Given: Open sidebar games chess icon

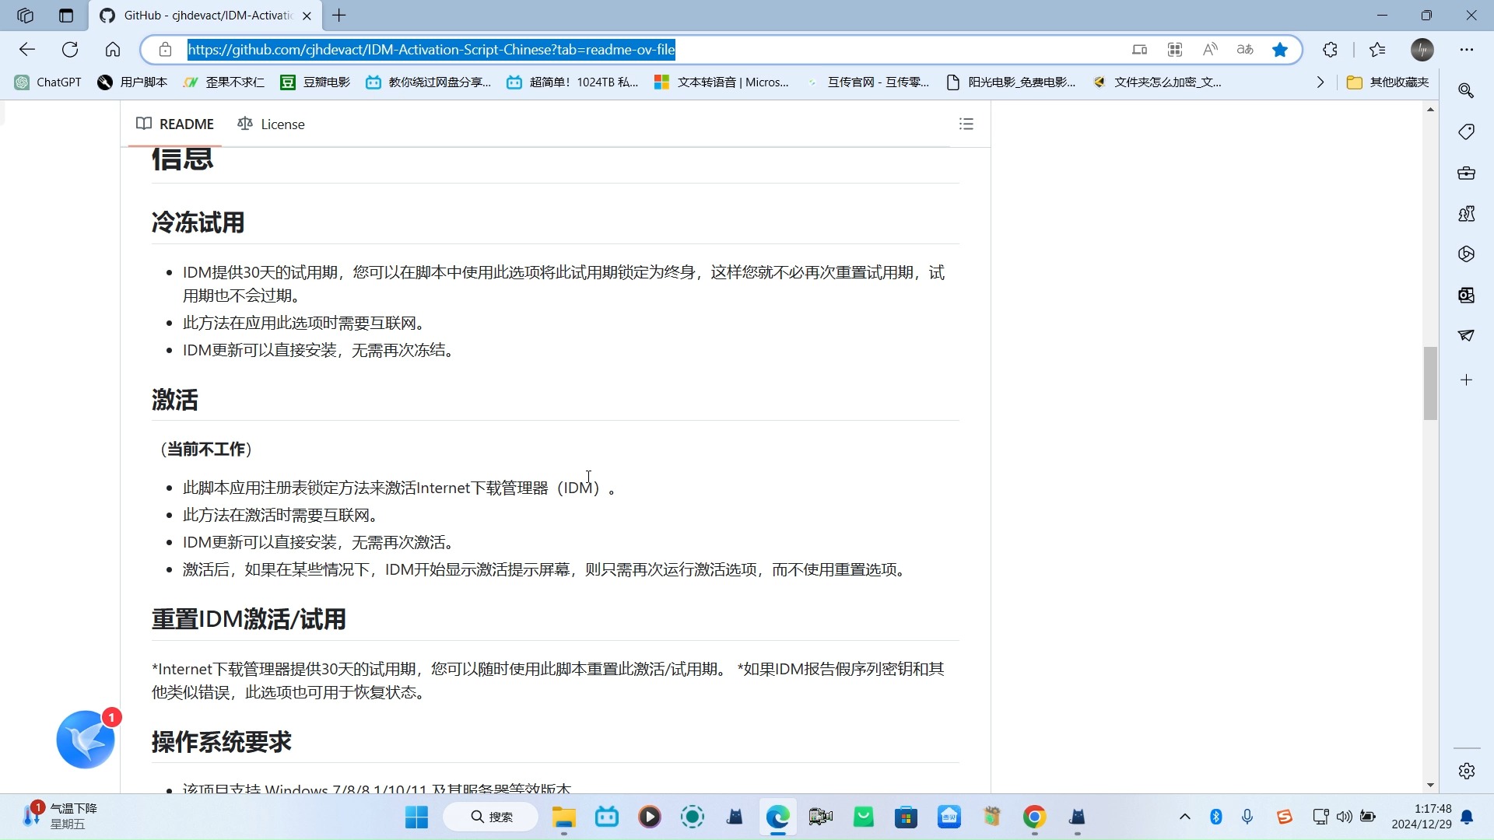Looking at the screenshot, I should tap(1466, 213).
